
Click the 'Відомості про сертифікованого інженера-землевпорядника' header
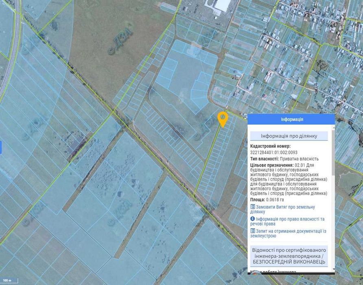tap(289, 256)
